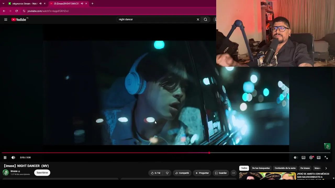Mute audio on NIGHT DANCER tab
335x188 pixels.
pos(82,4)
